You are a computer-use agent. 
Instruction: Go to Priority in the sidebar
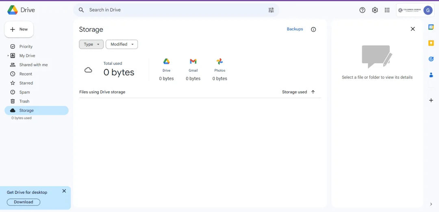[26, 47]
